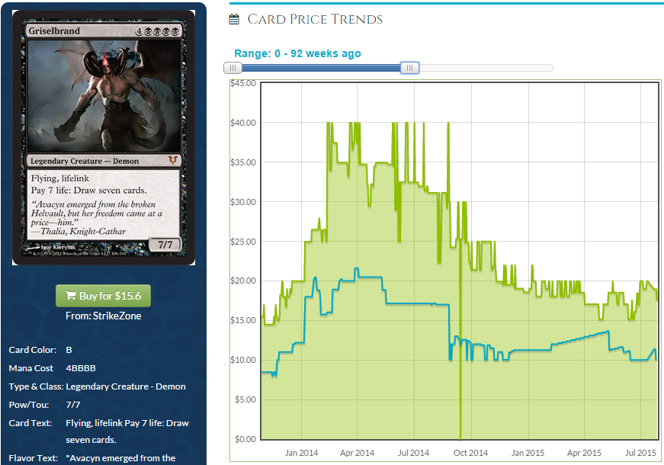Click the $5.00 price axis label
Image resolution: width=664 pixels, height=465 pixels.
[x=245, y=399]
